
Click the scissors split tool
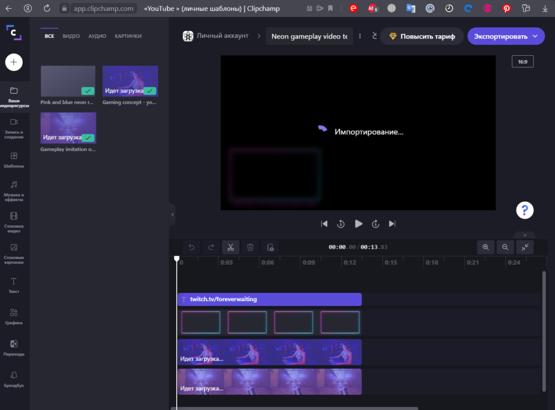click(230, 248)
